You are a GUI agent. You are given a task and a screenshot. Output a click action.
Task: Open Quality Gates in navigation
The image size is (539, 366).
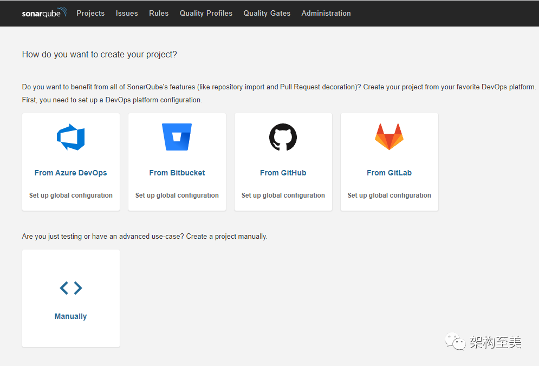point(267,13)
